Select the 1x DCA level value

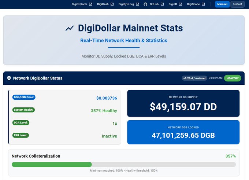click(115, 124)
